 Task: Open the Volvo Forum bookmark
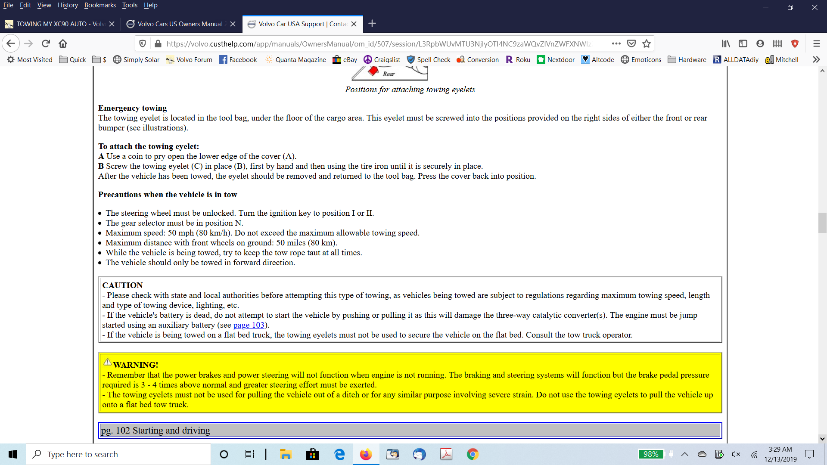pyautogui.click(x=189, y=59)
